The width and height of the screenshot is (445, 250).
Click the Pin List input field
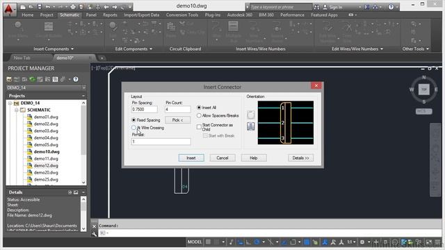click(161, 142)
